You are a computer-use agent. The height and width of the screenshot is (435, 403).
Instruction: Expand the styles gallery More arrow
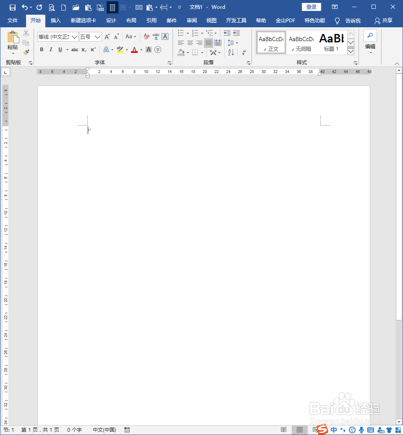tap(351, 51)
